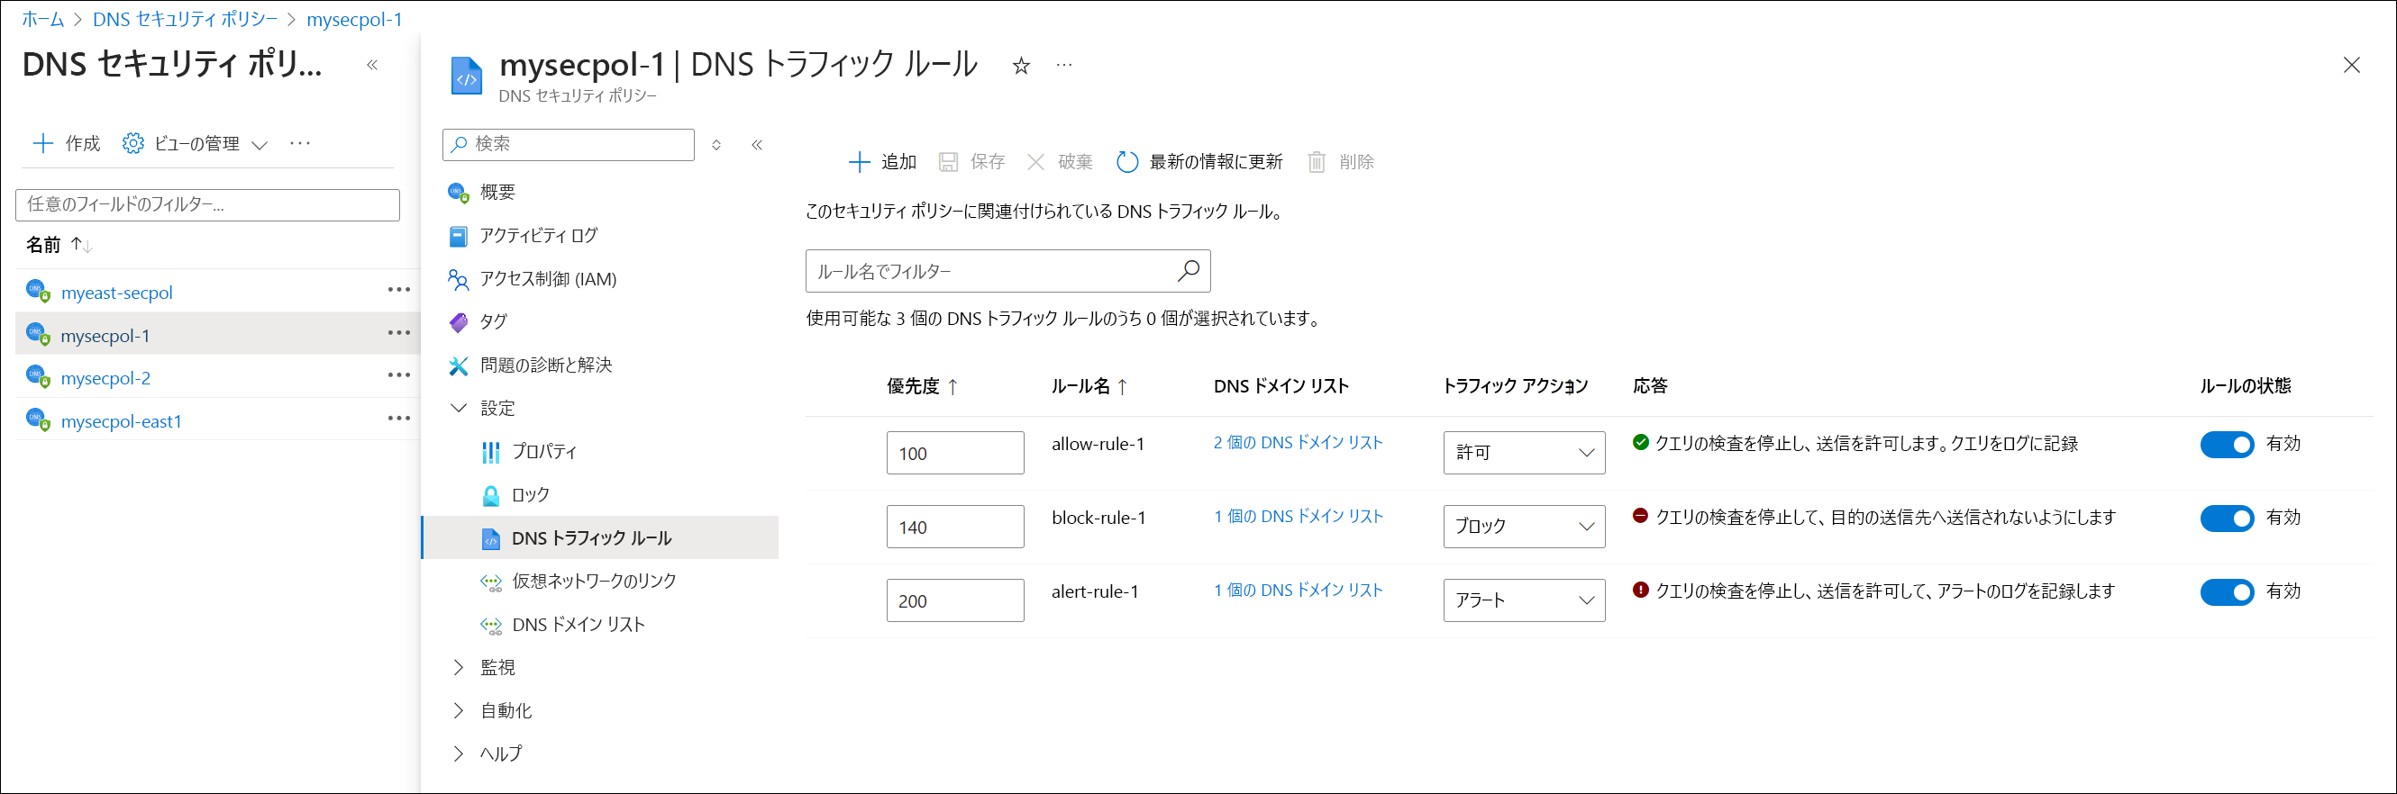Click the priority field showing 200

pos(954,600)
